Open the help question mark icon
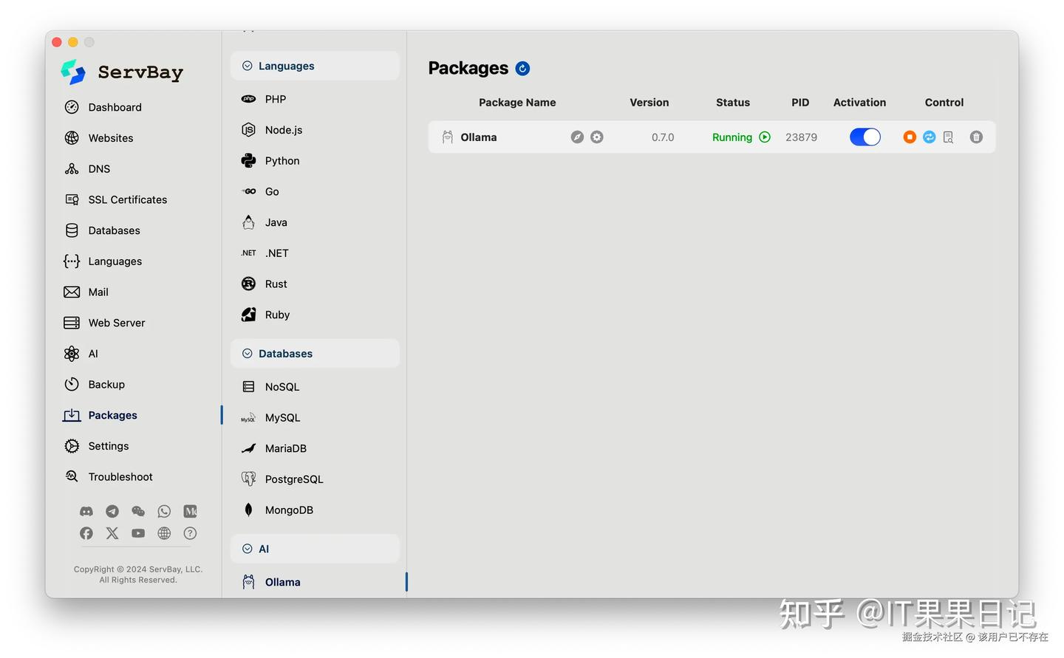 tap(190, 533)
